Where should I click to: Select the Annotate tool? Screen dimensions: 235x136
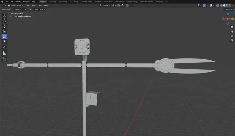(x=4, y=48)
